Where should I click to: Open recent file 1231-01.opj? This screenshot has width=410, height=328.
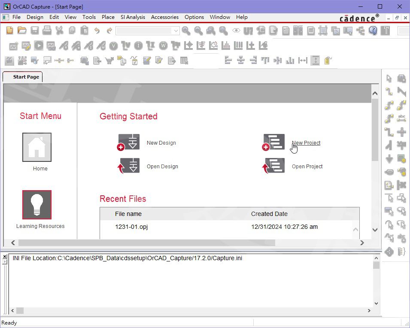(131, 227)
